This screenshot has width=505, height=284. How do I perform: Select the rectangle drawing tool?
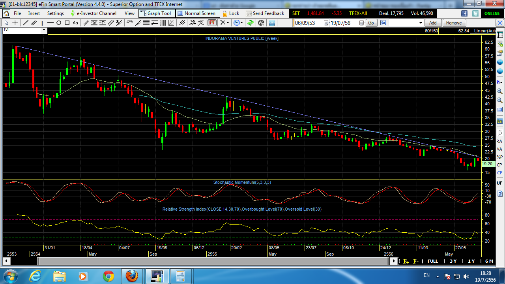67,23
